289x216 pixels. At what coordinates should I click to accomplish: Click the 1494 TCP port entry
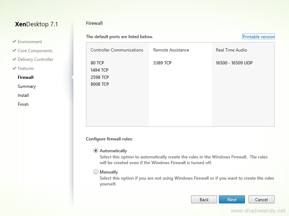(100, 70)
